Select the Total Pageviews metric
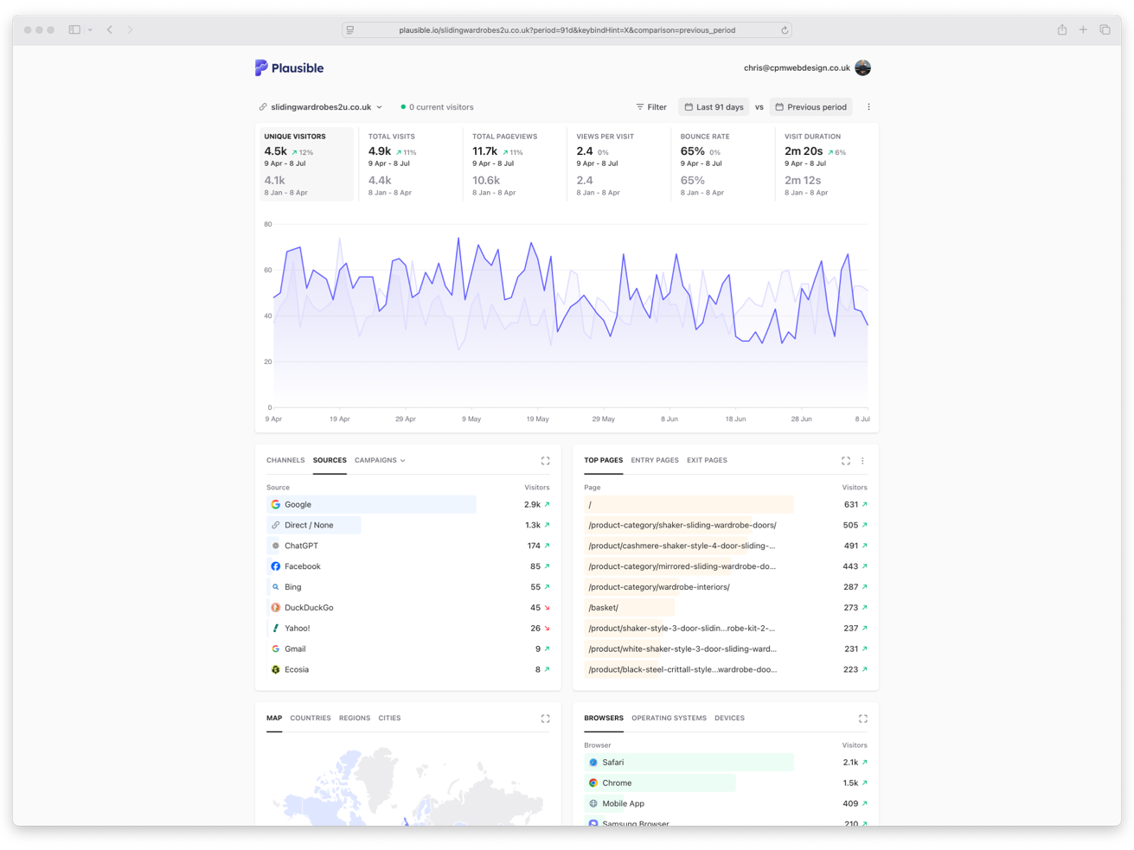The image size is (1134, 850). (514, 164)
